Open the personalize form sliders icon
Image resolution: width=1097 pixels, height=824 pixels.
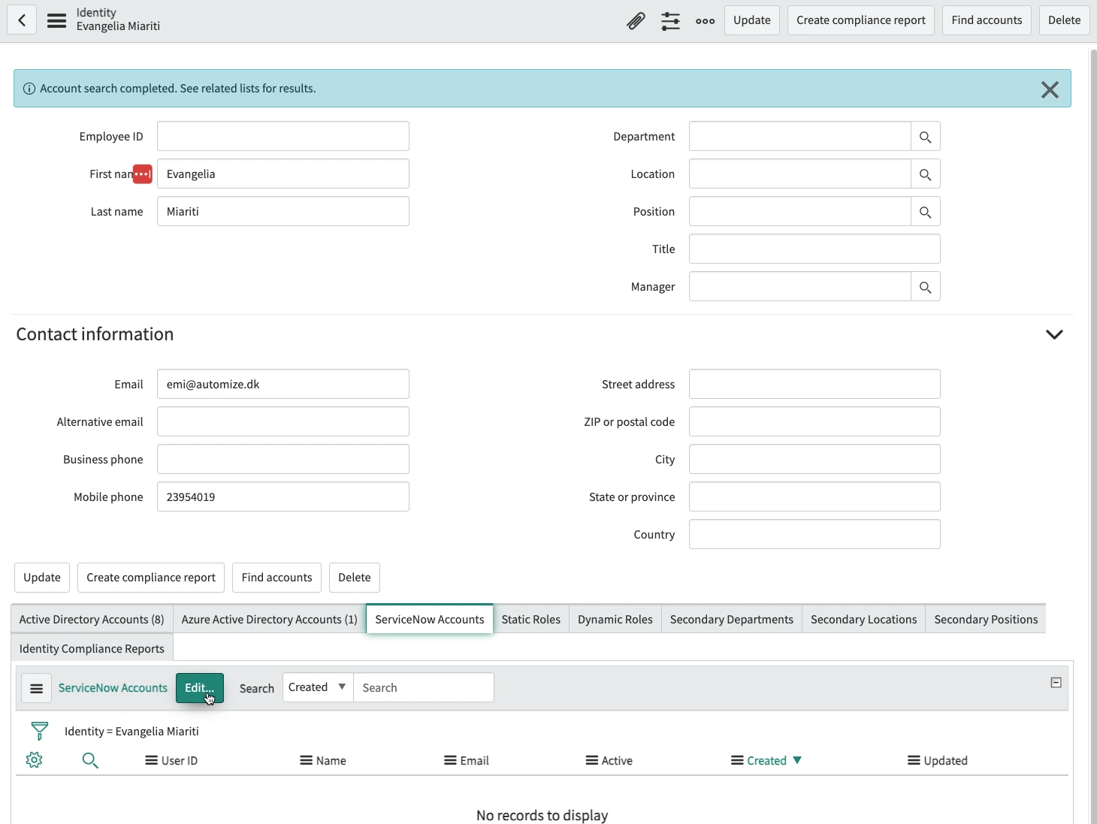point(670,20)
